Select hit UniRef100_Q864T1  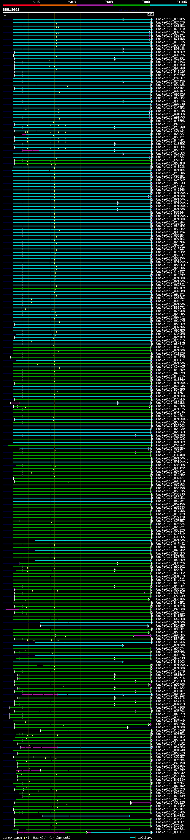click(170, 360)
